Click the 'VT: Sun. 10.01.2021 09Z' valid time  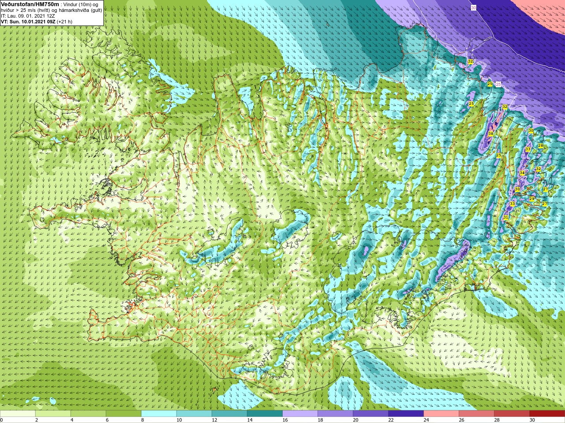tap(28, 22)
